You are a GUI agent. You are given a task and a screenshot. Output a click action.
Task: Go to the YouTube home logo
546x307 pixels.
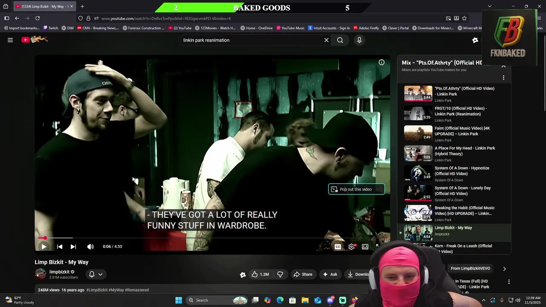tap(35, 40)
